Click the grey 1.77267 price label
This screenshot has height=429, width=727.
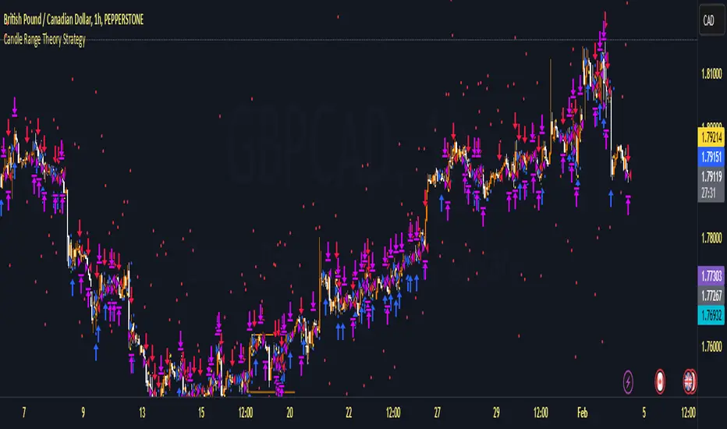coord(711,296)
